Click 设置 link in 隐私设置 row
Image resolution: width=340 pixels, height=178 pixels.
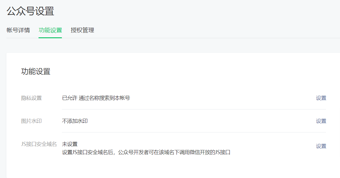click(x=321, y=98)
